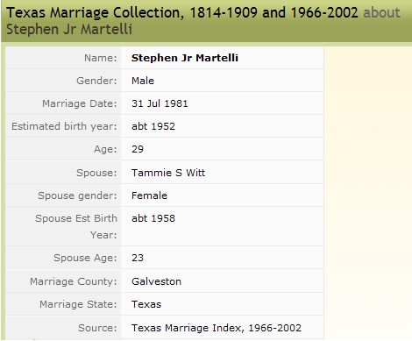
Task: Click the Marriage County label
Action: click(73, 281)
